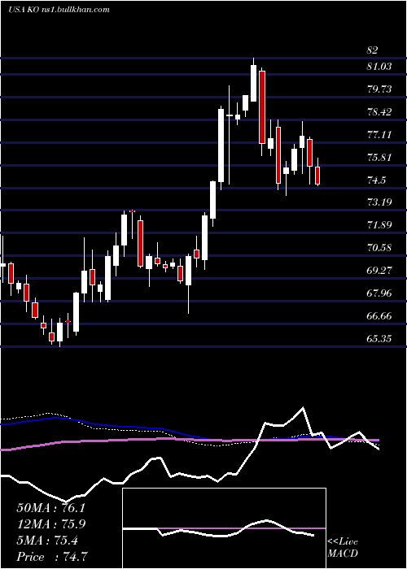Click inside the Live MACD inset box
Image resolution: width=407 pixels, height=569 pixels.
224,528
